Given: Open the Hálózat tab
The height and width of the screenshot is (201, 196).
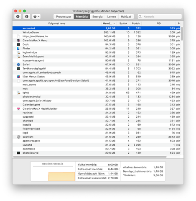Looking at the screenshot, I should click(126, 17).
